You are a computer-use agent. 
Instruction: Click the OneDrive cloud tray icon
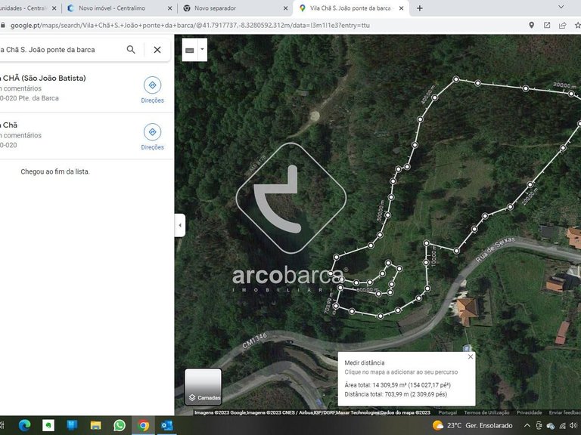click(551, 426)
